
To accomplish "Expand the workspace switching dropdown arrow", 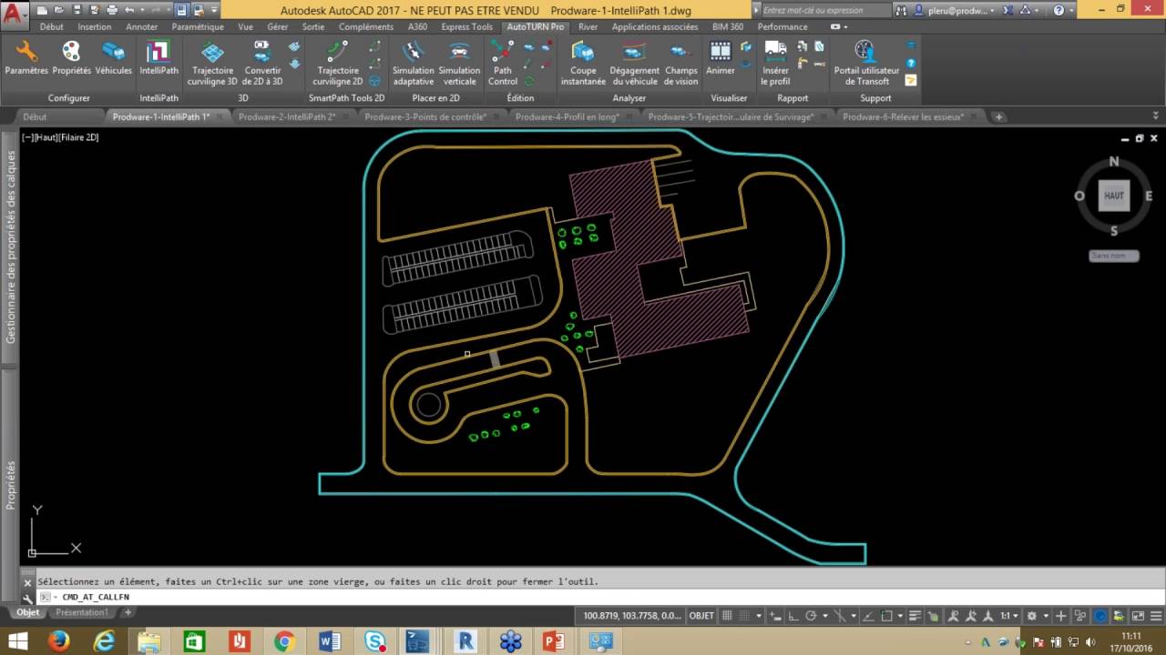I will point(1044,616).
